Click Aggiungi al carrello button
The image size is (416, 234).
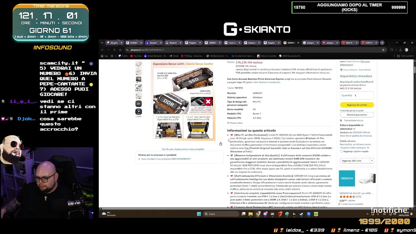pyautogui.click(x=357, y=105)
